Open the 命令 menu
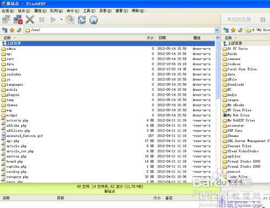 pos(73,11)
